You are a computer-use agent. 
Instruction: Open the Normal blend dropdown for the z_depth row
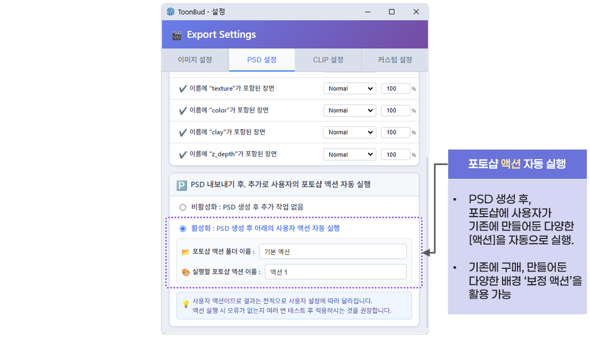(350, 154)
